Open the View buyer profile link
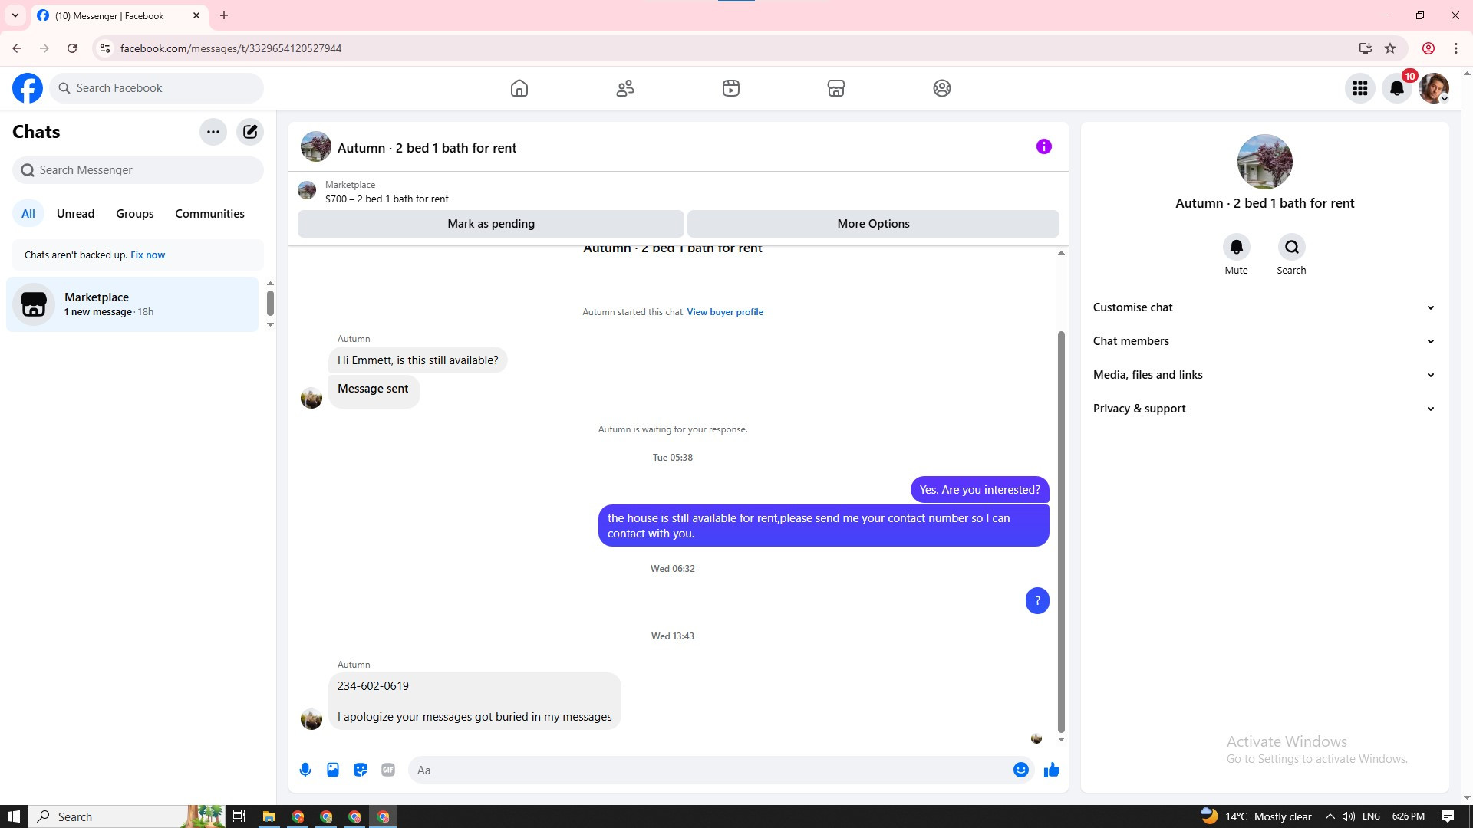 click(x=724, y=312)
